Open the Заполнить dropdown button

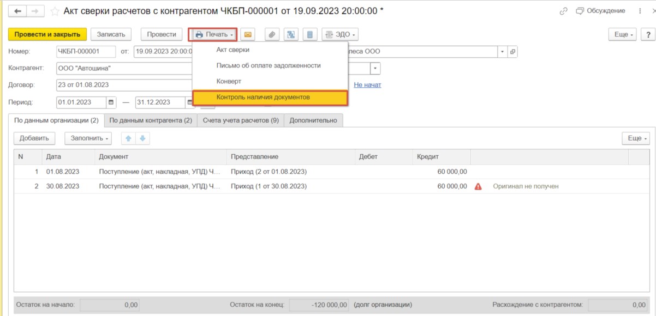click(x=88, y=138)
